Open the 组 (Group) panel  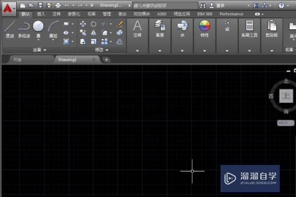(x=227, y=26)
